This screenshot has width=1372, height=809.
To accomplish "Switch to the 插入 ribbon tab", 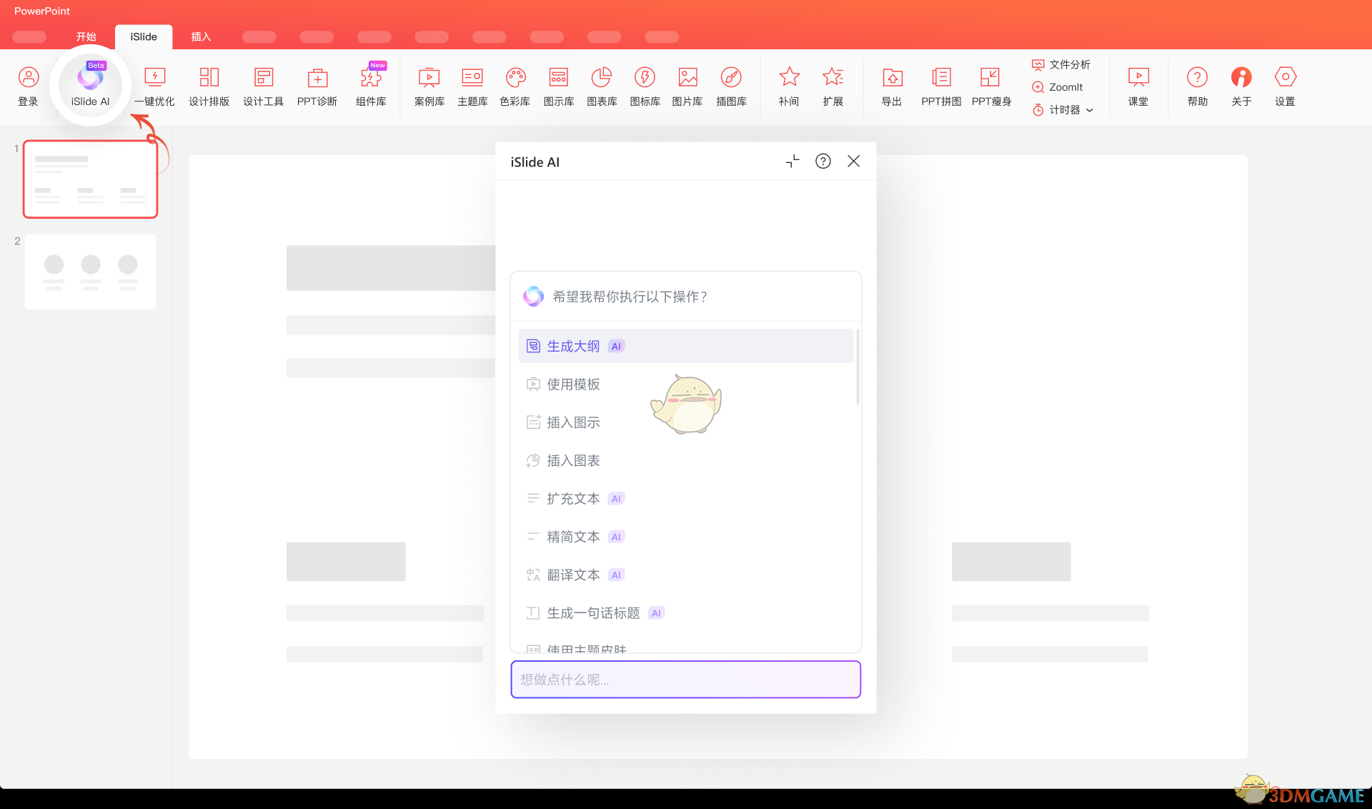I will click(x=201, y=36).
